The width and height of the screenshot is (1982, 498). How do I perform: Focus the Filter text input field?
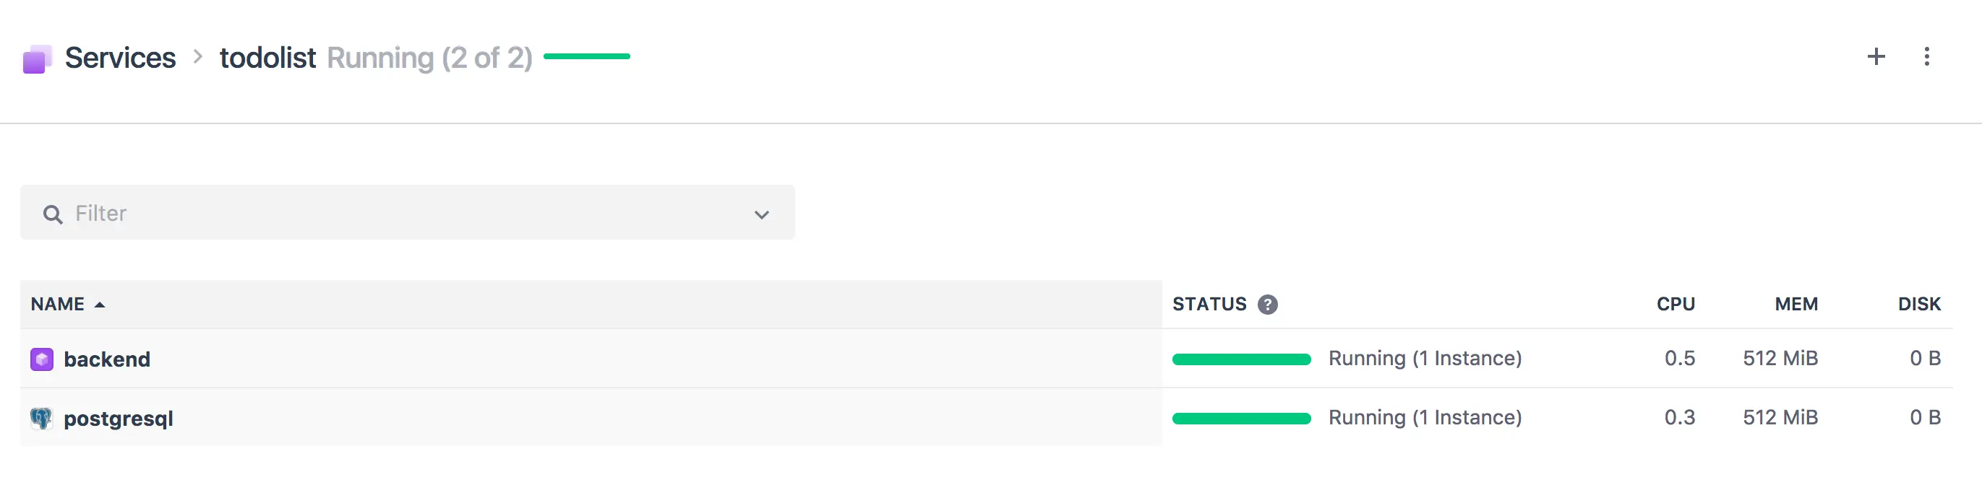[407, 212]
